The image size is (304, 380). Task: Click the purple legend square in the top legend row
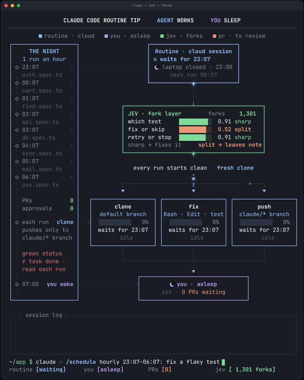click(x=106, y=36)
